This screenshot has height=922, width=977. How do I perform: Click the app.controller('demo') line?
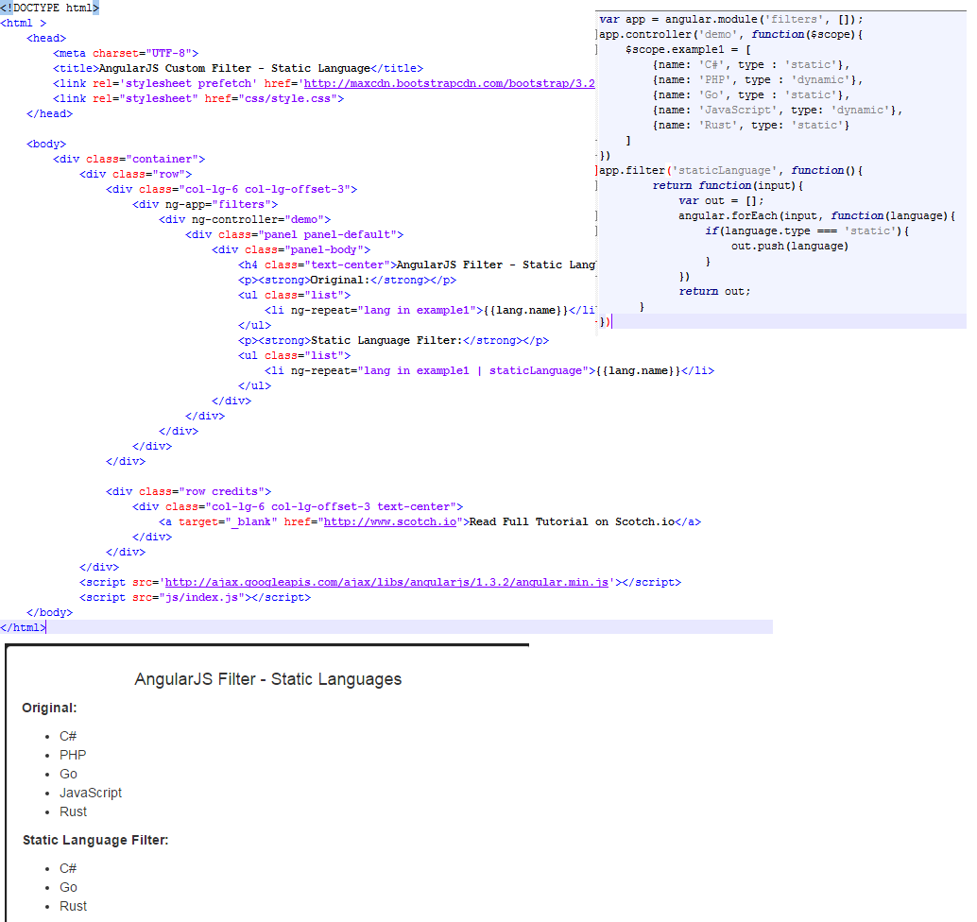(731, 35)
